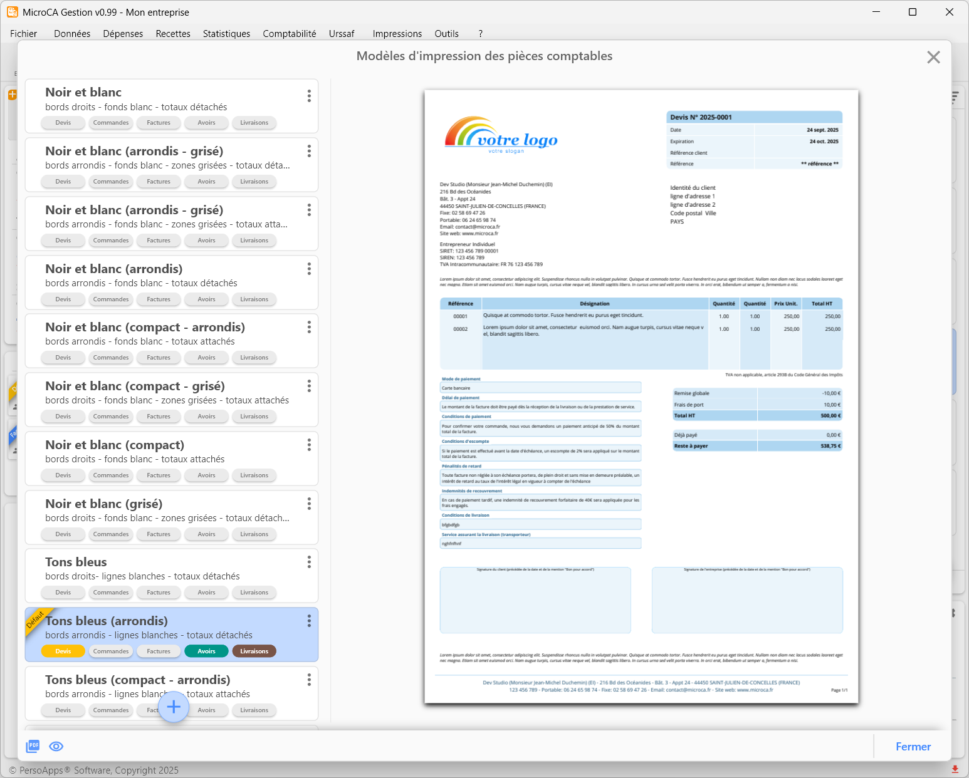Toggle yellow Devis tag on Tons bleus (arrondis)
Image resolution: width=969 pixels, height=778 pixels.
[63, 651]
